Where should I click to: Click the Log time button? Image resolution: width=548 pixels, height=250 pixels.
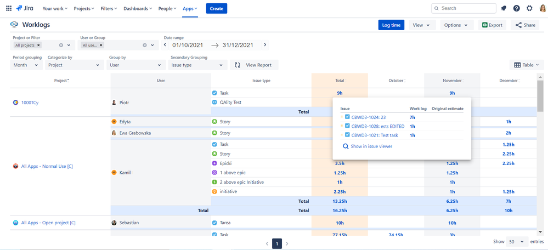[x=391, y=25]
